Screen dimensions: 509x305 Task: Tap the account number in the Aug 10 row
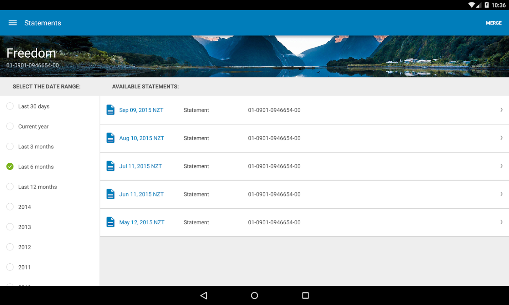(x=274, y=138)
